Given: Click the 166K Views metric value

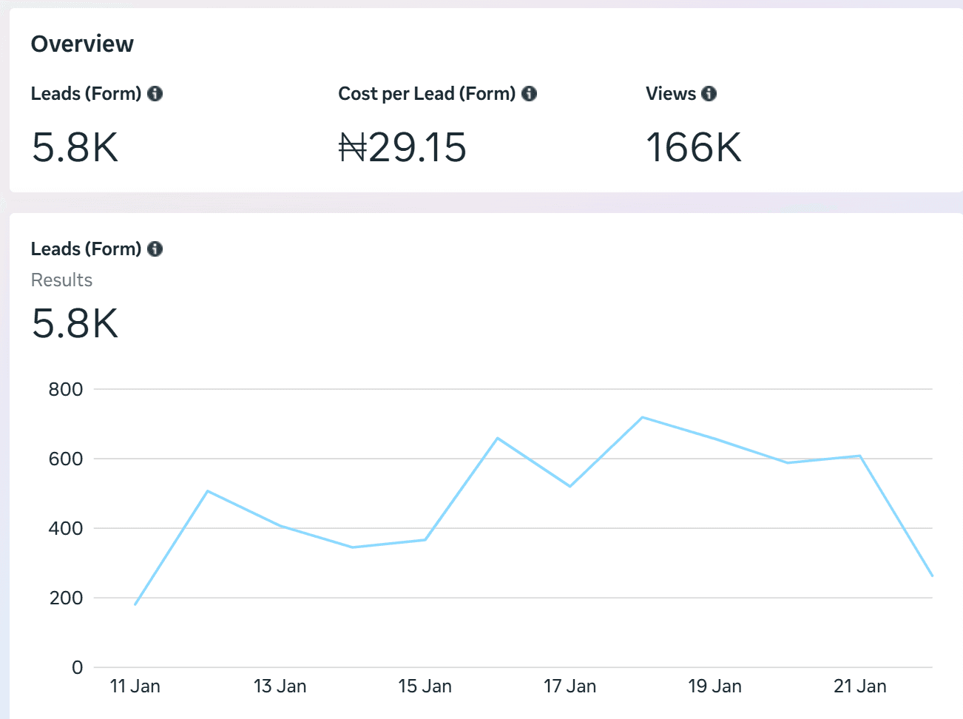Looking at the screenshot, I should coord(694,148).
